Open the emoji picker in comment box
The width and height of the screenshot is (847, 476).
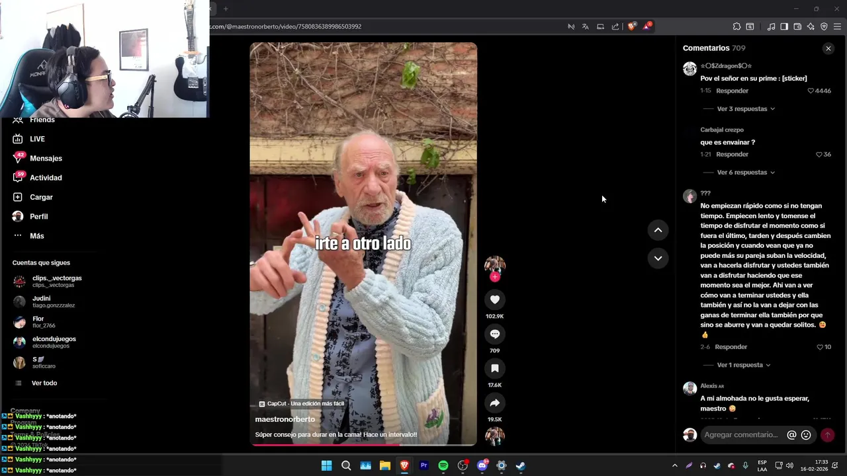[806, 435]
